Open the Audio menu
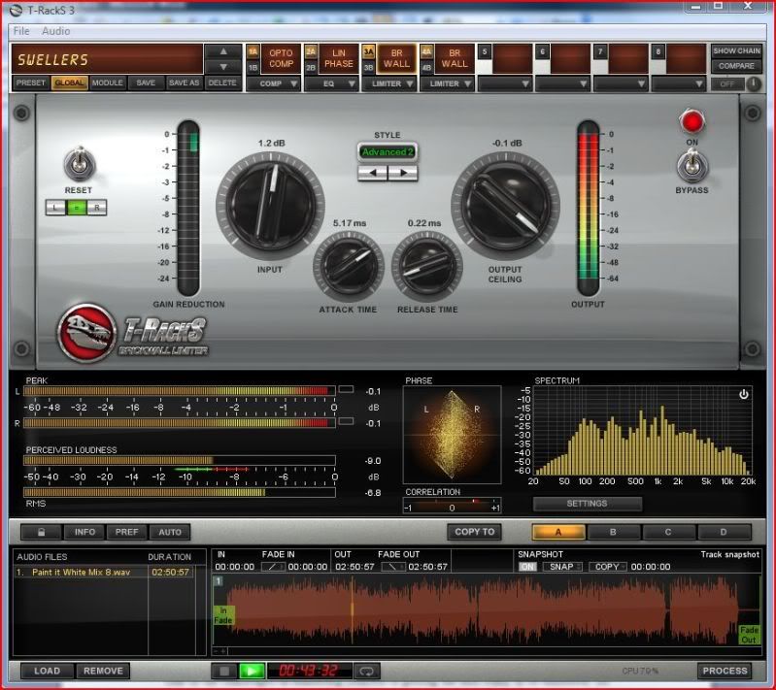The width and height of the screenshot is (776, 690). pos(56,31)
